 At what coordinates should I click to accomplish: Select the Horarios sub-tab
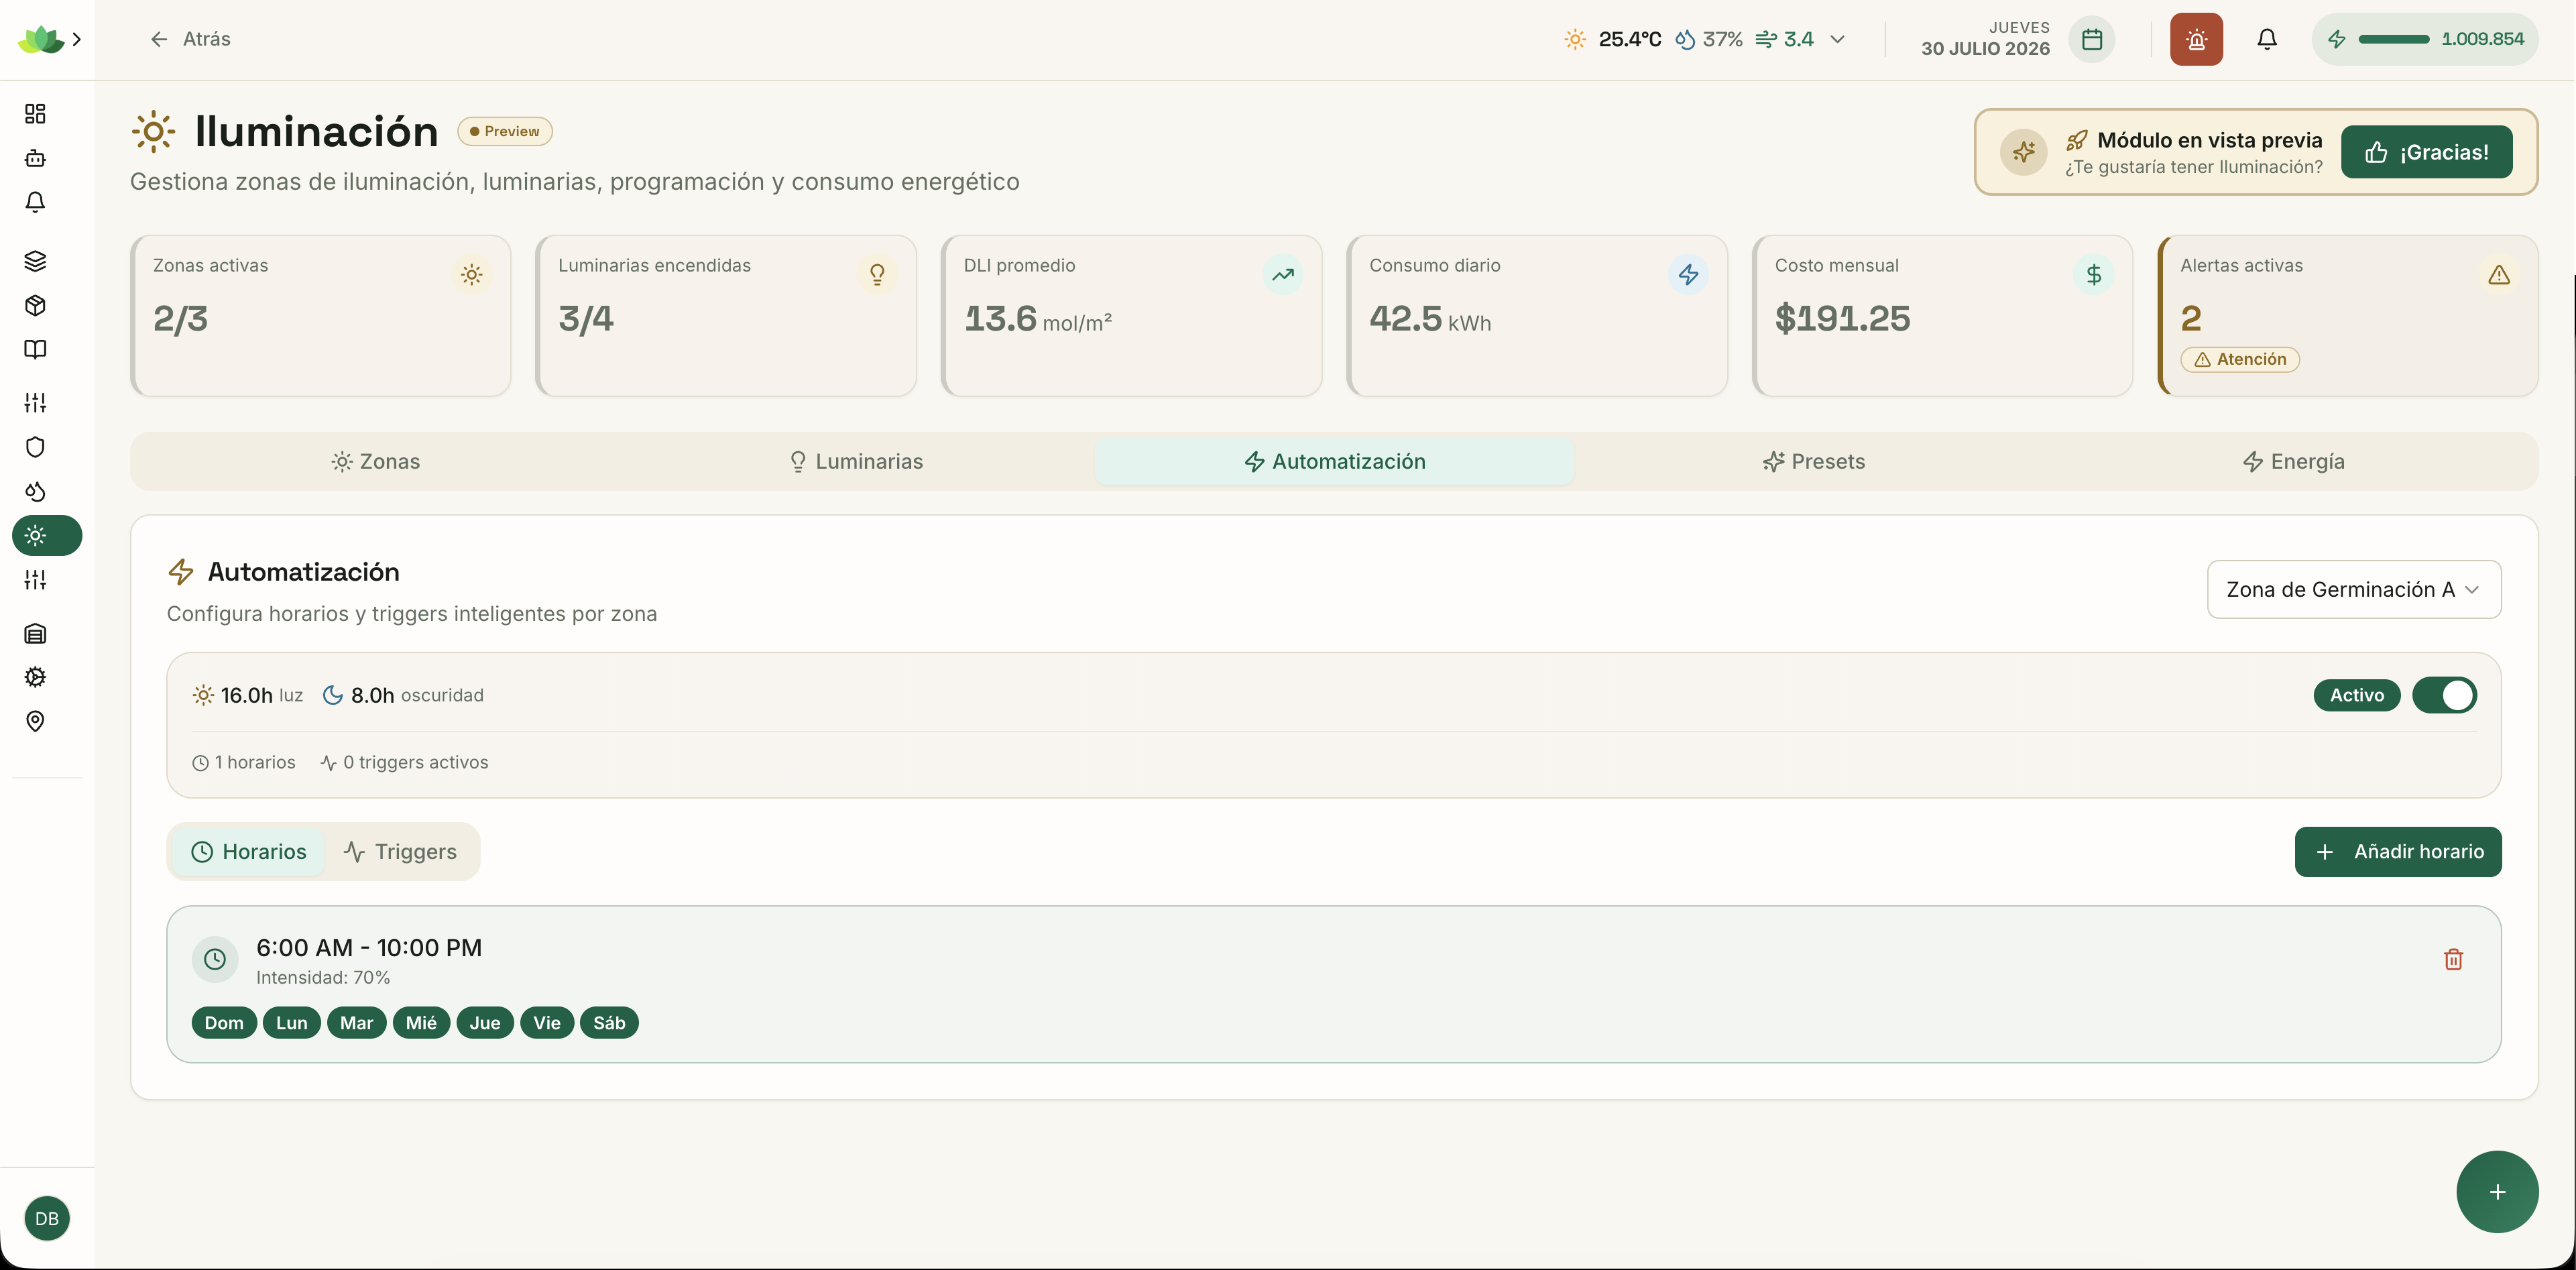[249, 851]
